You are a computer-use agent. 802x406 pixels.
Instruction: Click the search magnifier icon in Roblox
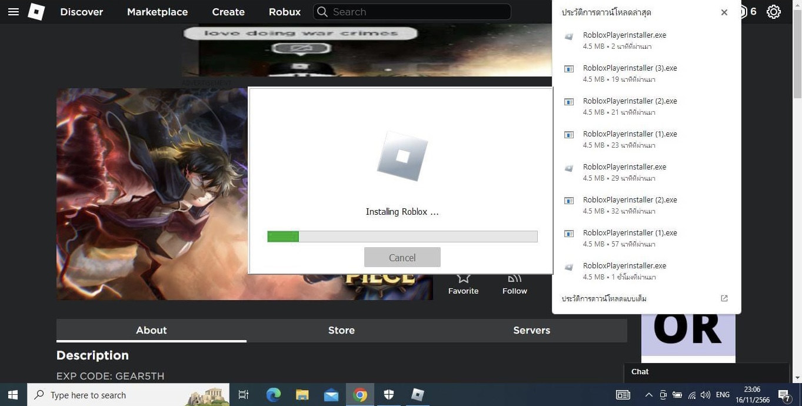point(322,12)
